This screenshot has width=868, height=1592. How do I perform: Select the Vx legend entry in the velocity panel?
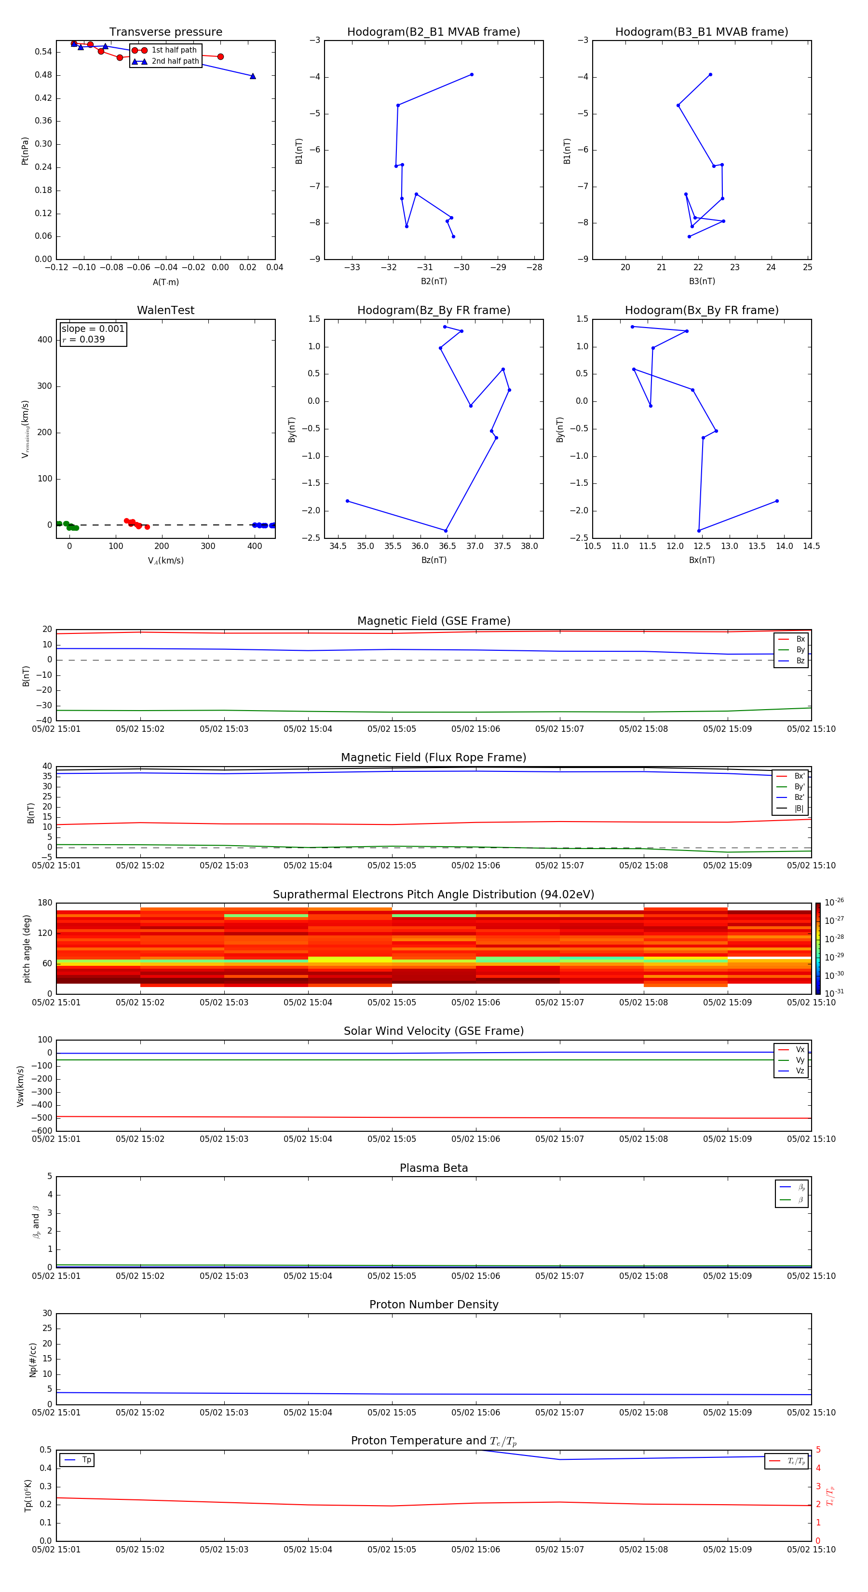coord(791,1050)
